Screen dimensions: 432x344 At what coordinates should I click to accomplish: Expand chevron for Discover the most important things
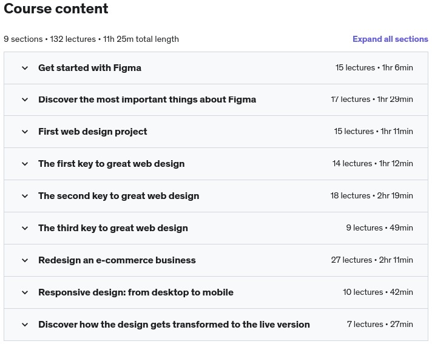coord(25,99)
